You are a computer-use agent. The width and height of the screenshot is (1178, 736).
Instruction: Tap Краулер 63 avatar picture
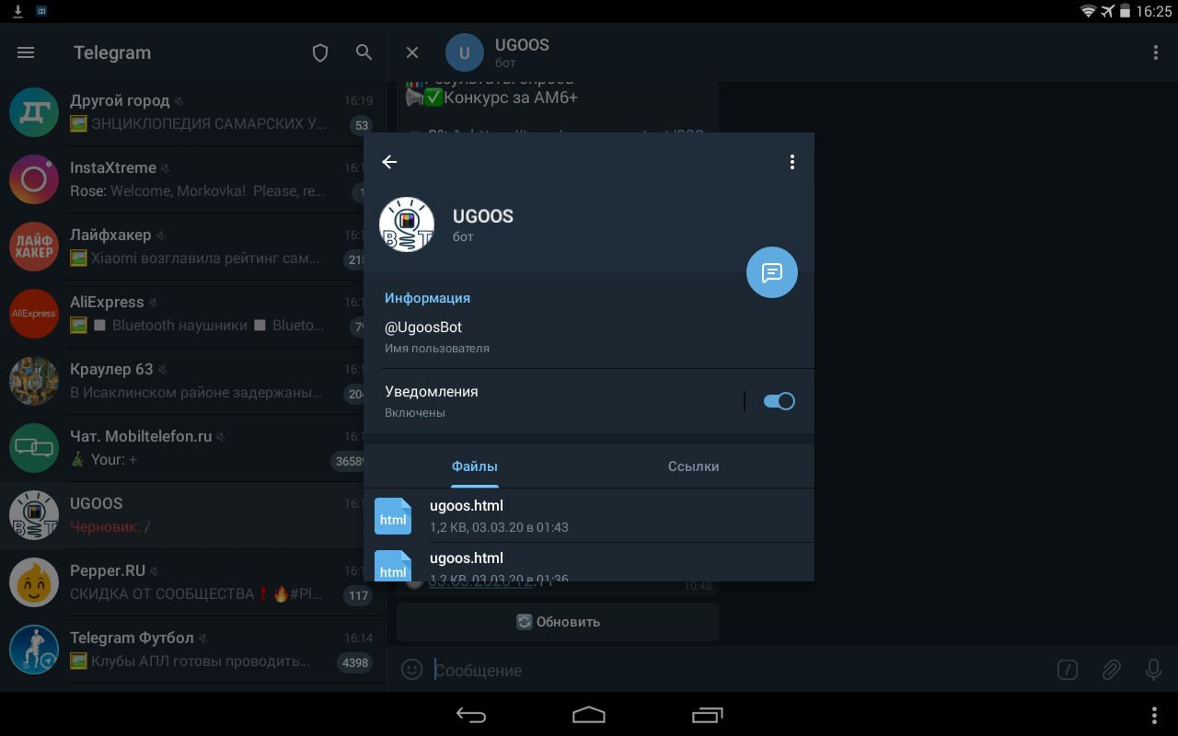pos(34,381)
